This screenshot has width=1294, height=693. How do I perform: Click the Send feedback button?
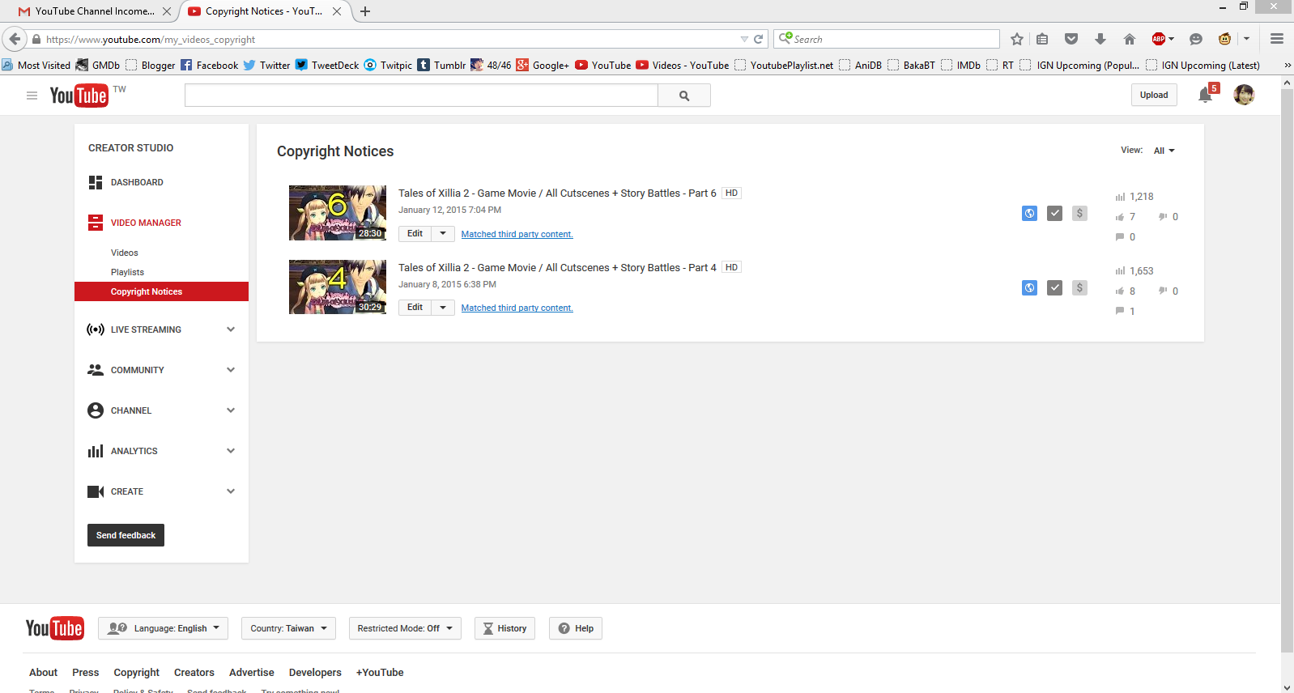coord(126,535)
